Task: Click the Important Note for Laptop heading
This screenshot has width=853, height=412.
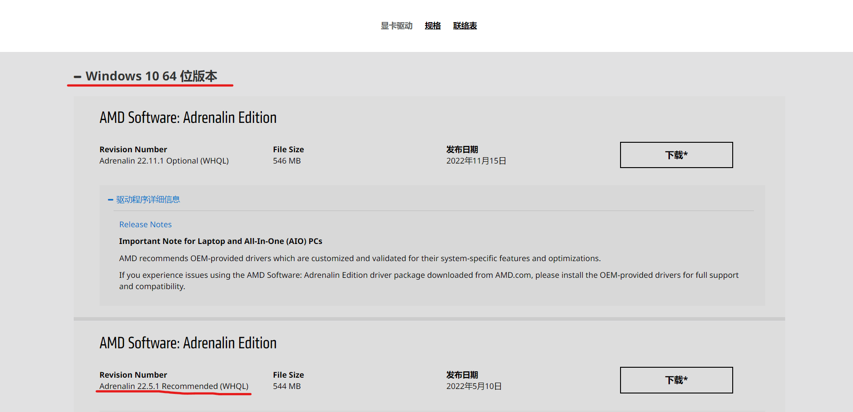Action: click(221, 241)
